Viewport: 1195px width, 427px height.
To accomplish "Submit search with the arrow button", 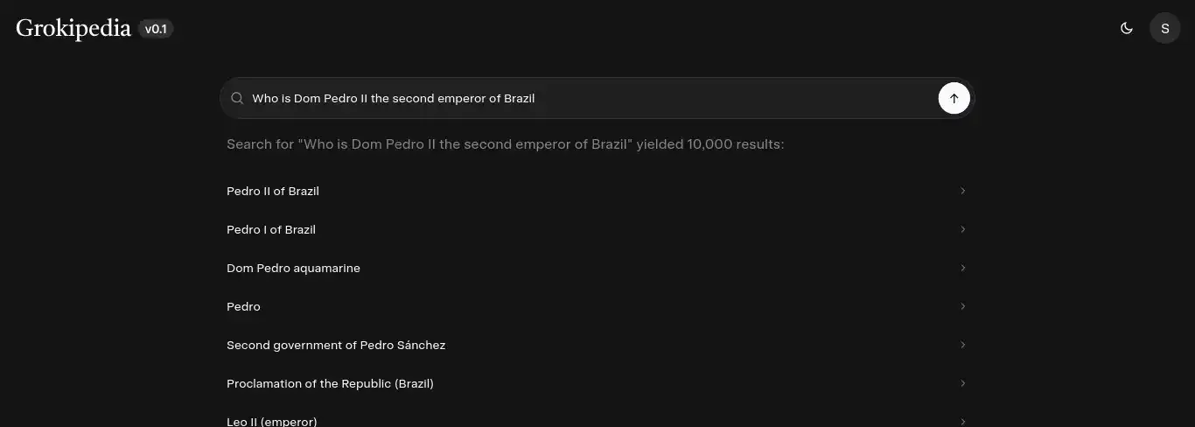I will [x=954, y=98].
